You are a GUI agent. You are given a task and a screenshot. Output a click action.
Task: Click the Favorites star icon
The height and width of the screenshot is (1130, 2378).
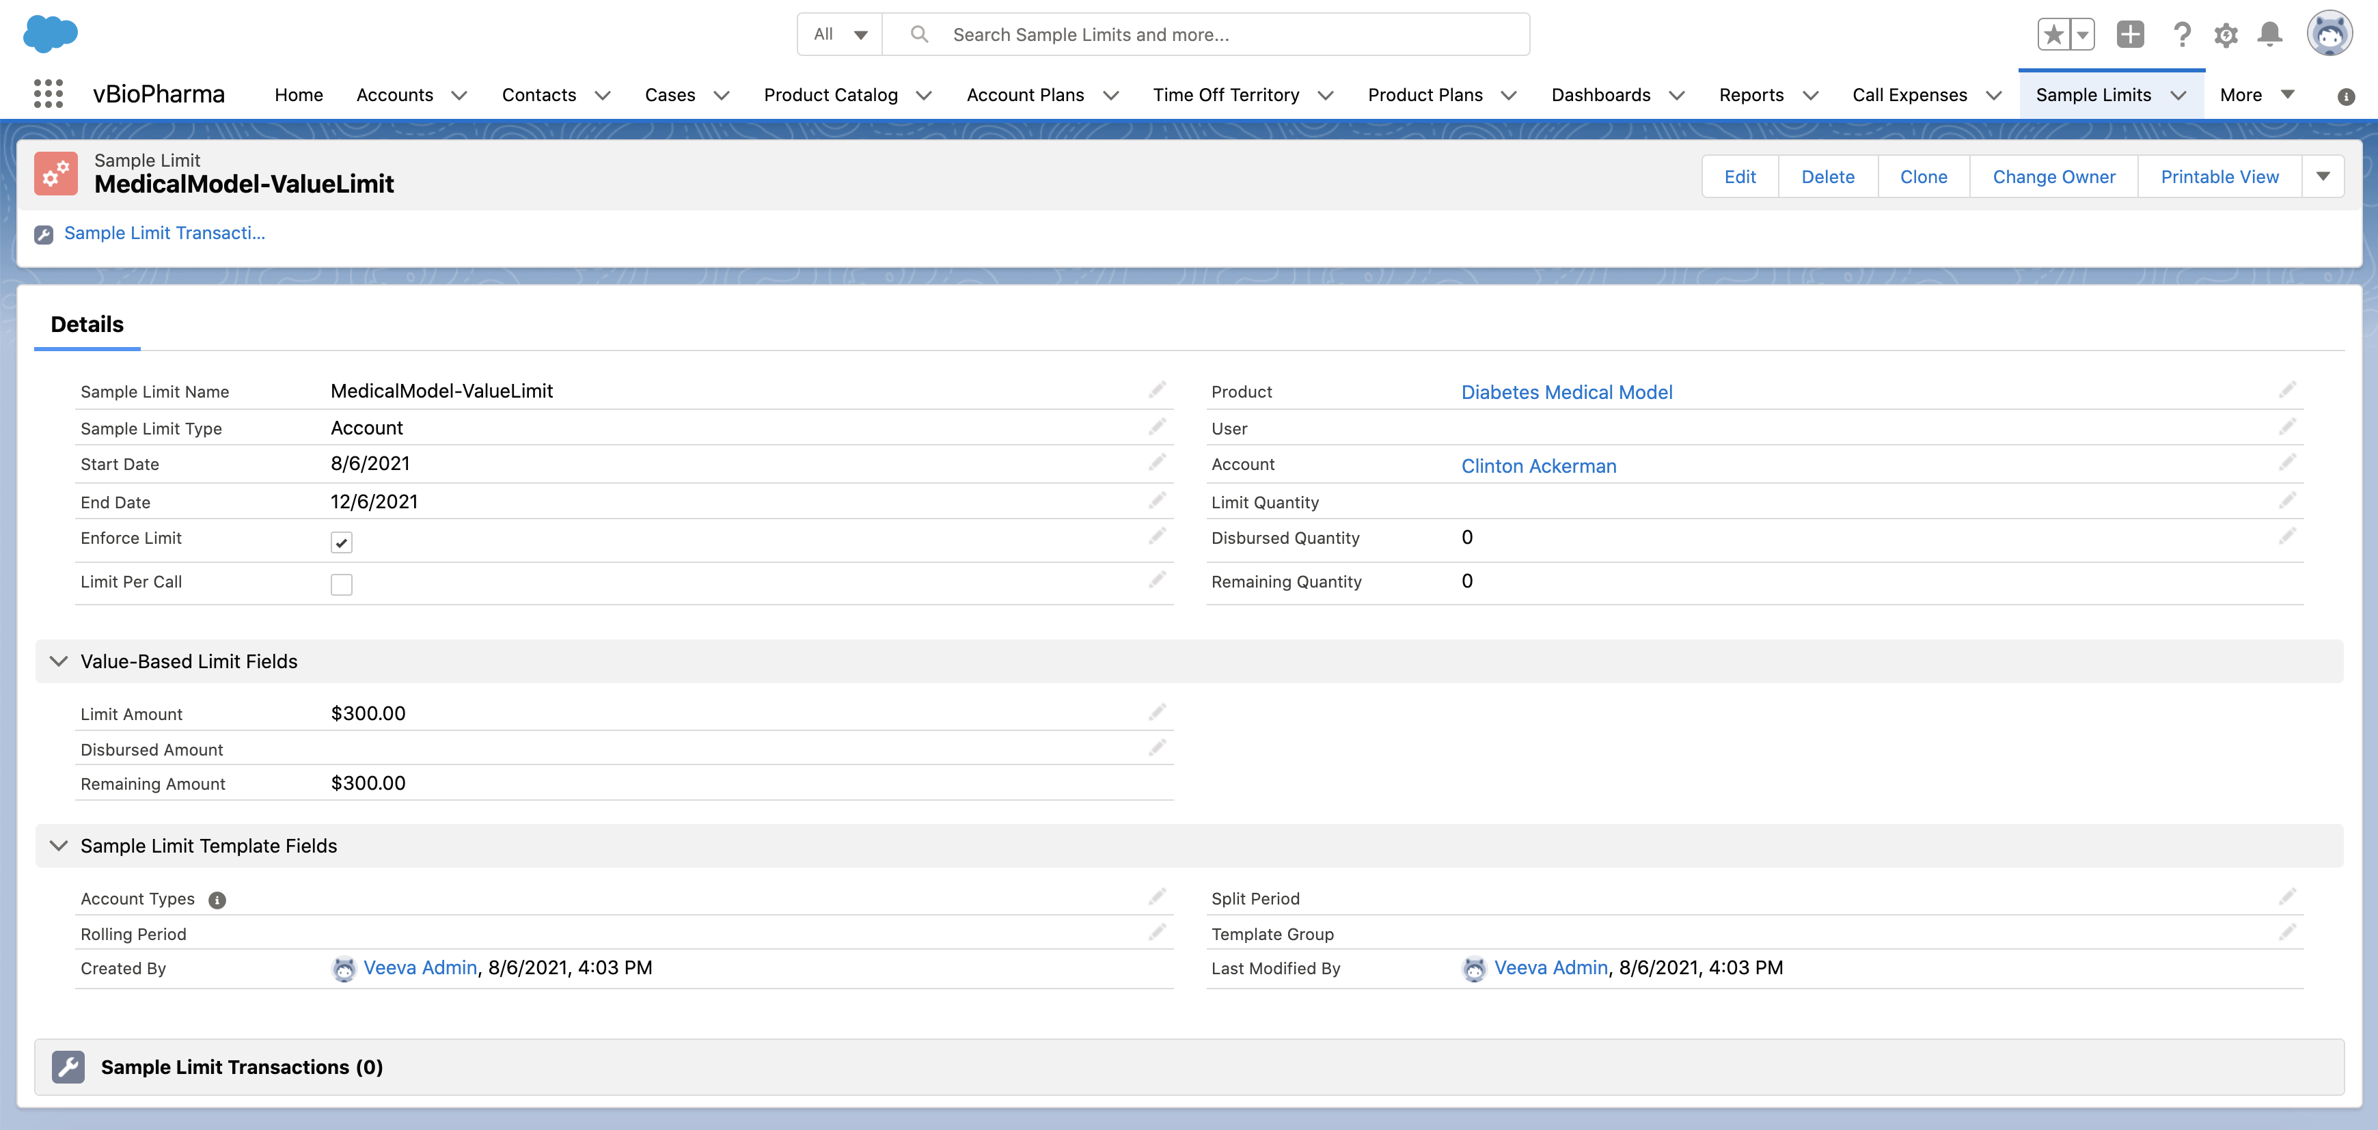[2053, 35]
